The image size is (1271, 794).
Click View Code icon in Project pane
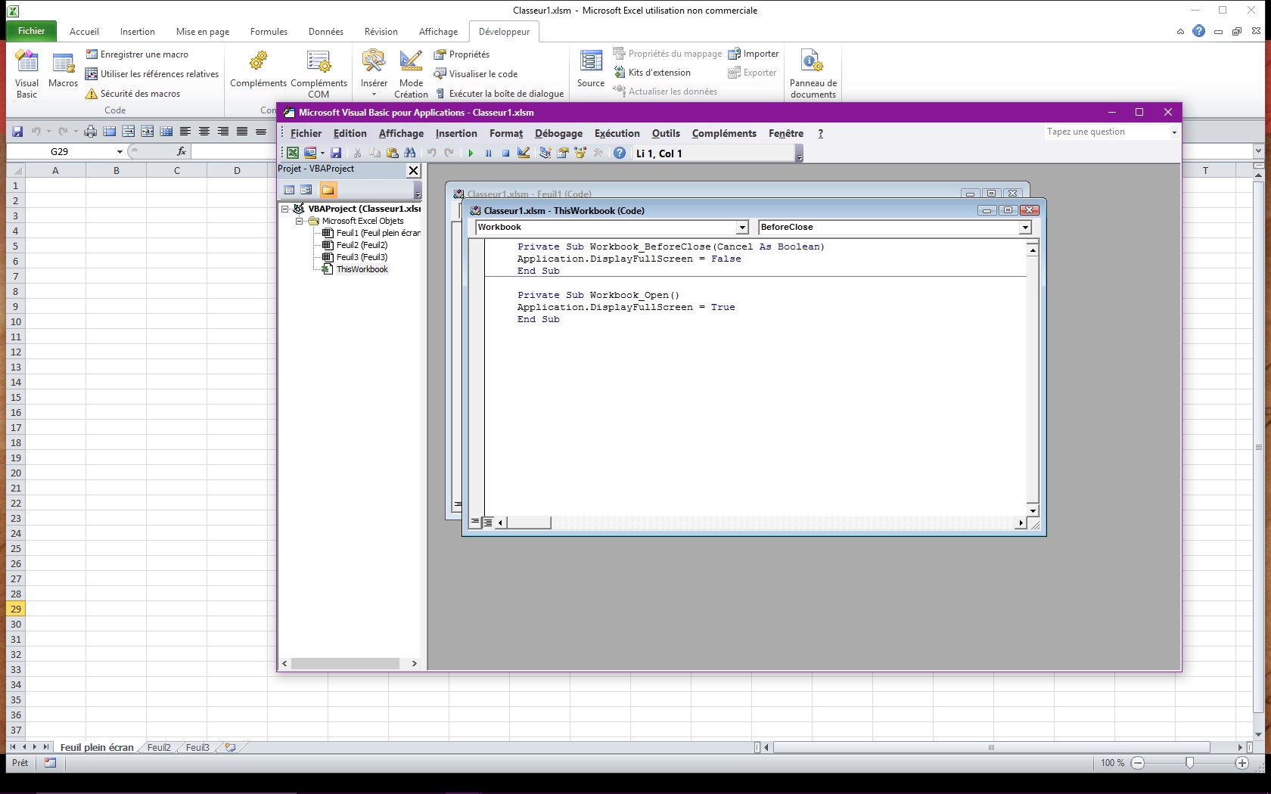tap(289, 190)
